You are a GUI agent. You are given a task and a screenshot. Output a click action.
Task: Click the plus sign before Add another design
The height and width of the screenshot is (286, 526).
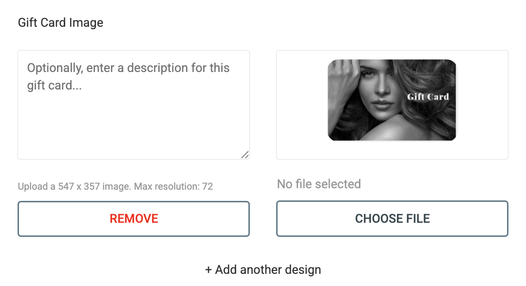(x=208, y=269)
